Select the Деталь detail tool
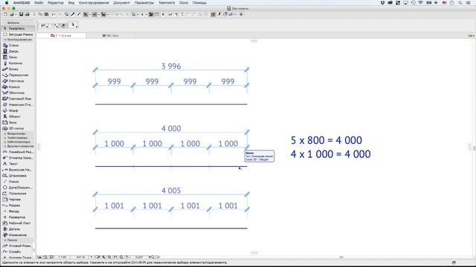 pos(18,229)
